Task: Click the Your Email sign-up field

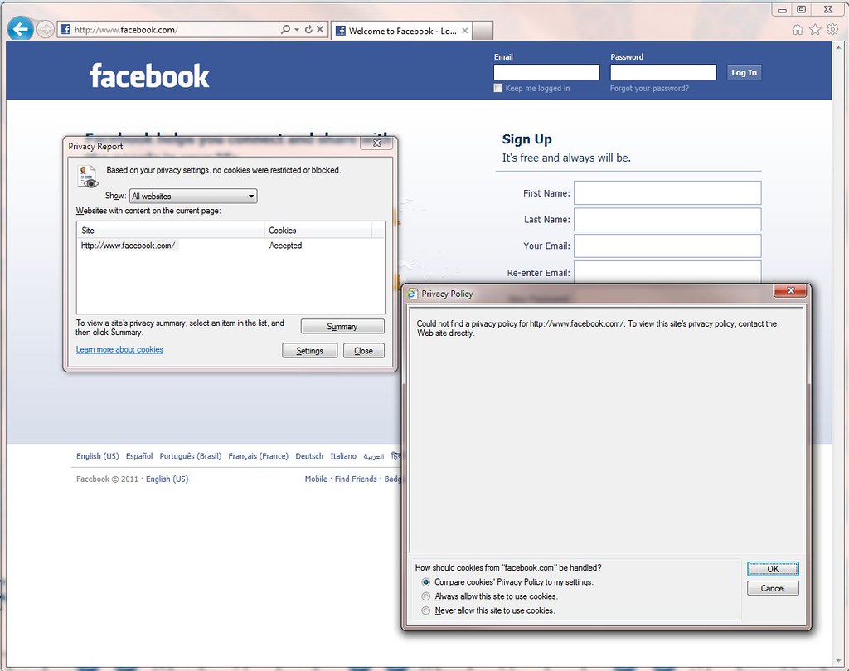Action: click(x=667, y=246)
